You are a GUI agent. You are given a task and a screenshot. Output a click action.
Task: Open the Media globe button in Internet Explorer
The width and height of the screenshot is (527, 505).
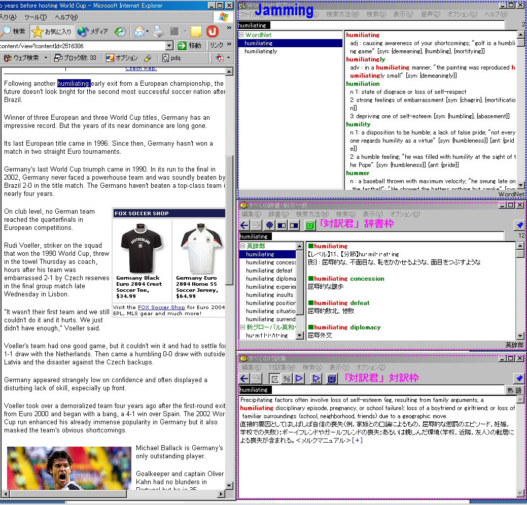[92, 31]
